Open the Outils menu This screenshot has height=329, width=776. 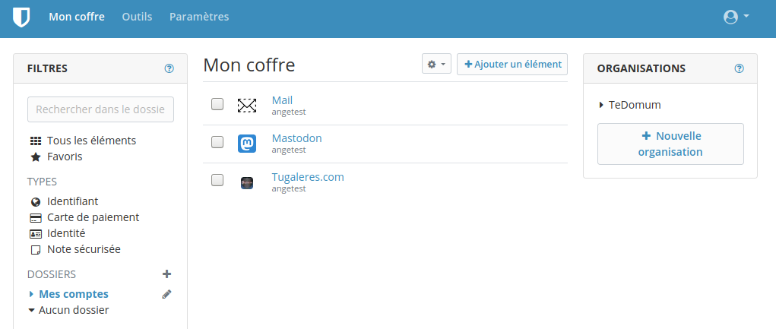[x=137, y=17]
